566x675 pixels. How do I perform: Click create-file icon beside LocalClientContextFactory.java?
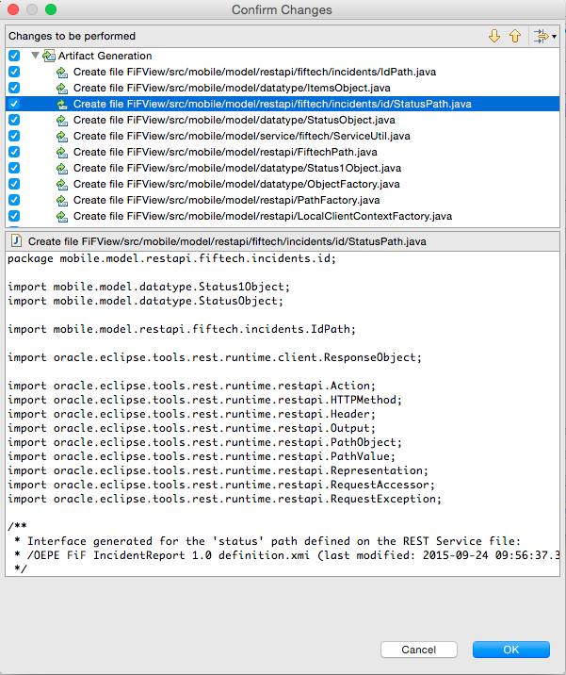pyautogui.click(x=62, y=216)
